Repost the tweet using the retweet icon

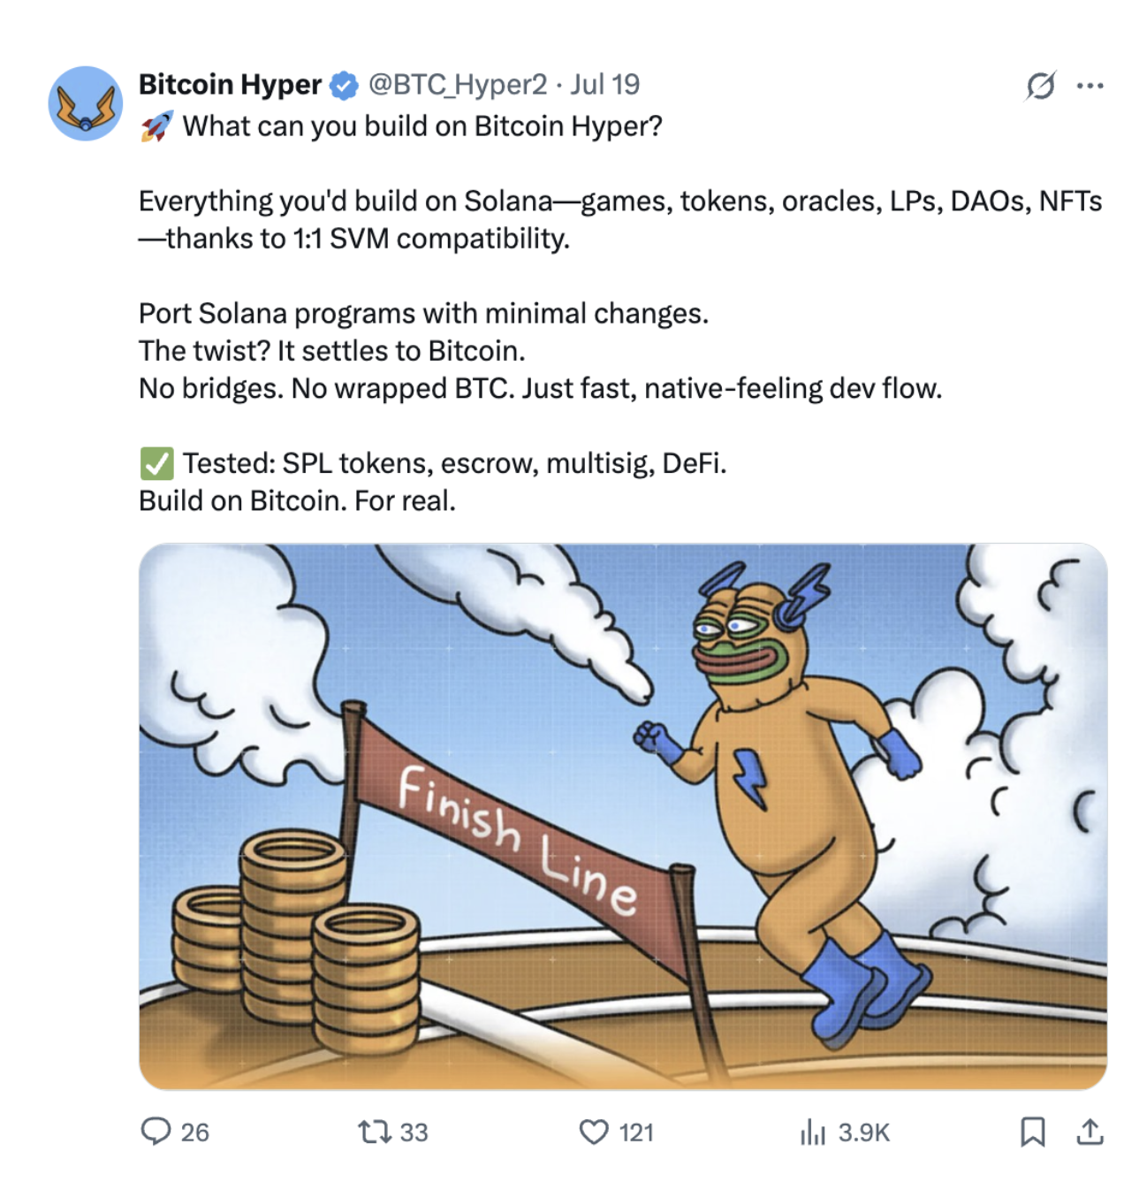(370, 1132)
